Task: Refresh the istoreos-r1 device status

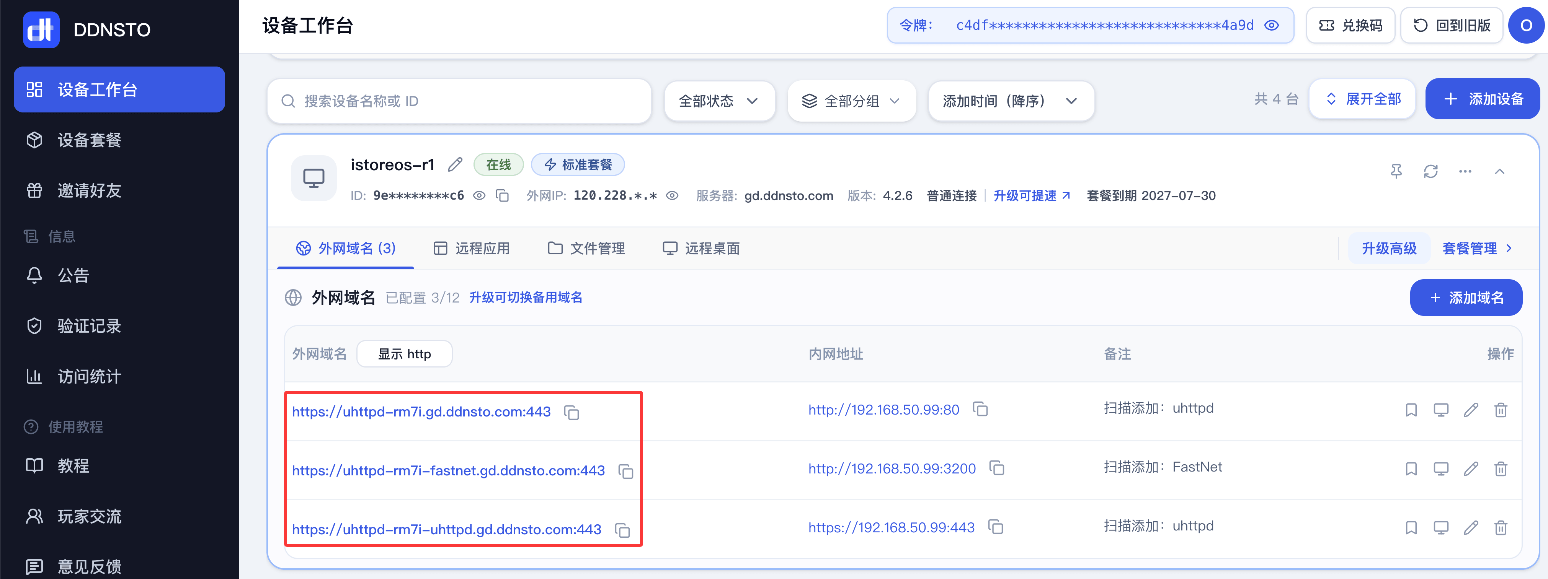Action: 1430,172
